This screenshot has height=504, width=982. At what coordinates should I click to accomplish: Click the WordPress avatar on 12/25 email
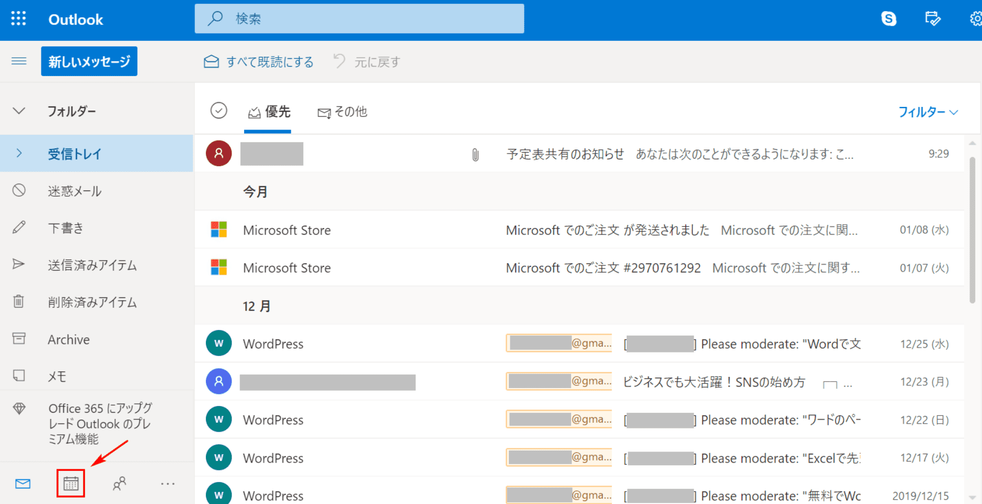219,344
